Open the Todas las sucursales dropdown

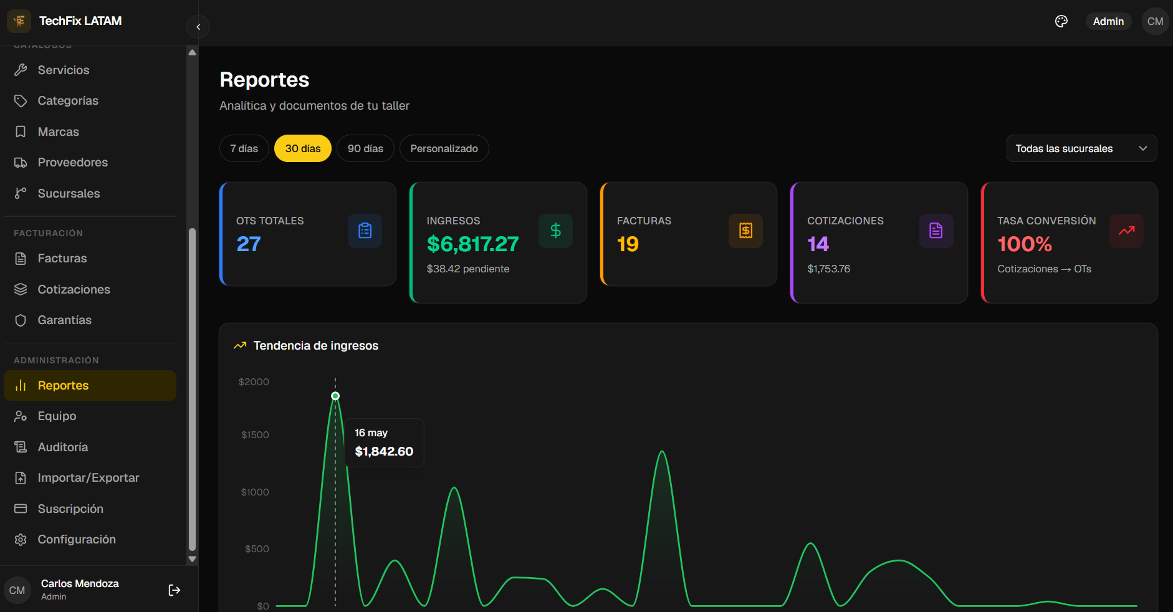tap(1081, 148)
